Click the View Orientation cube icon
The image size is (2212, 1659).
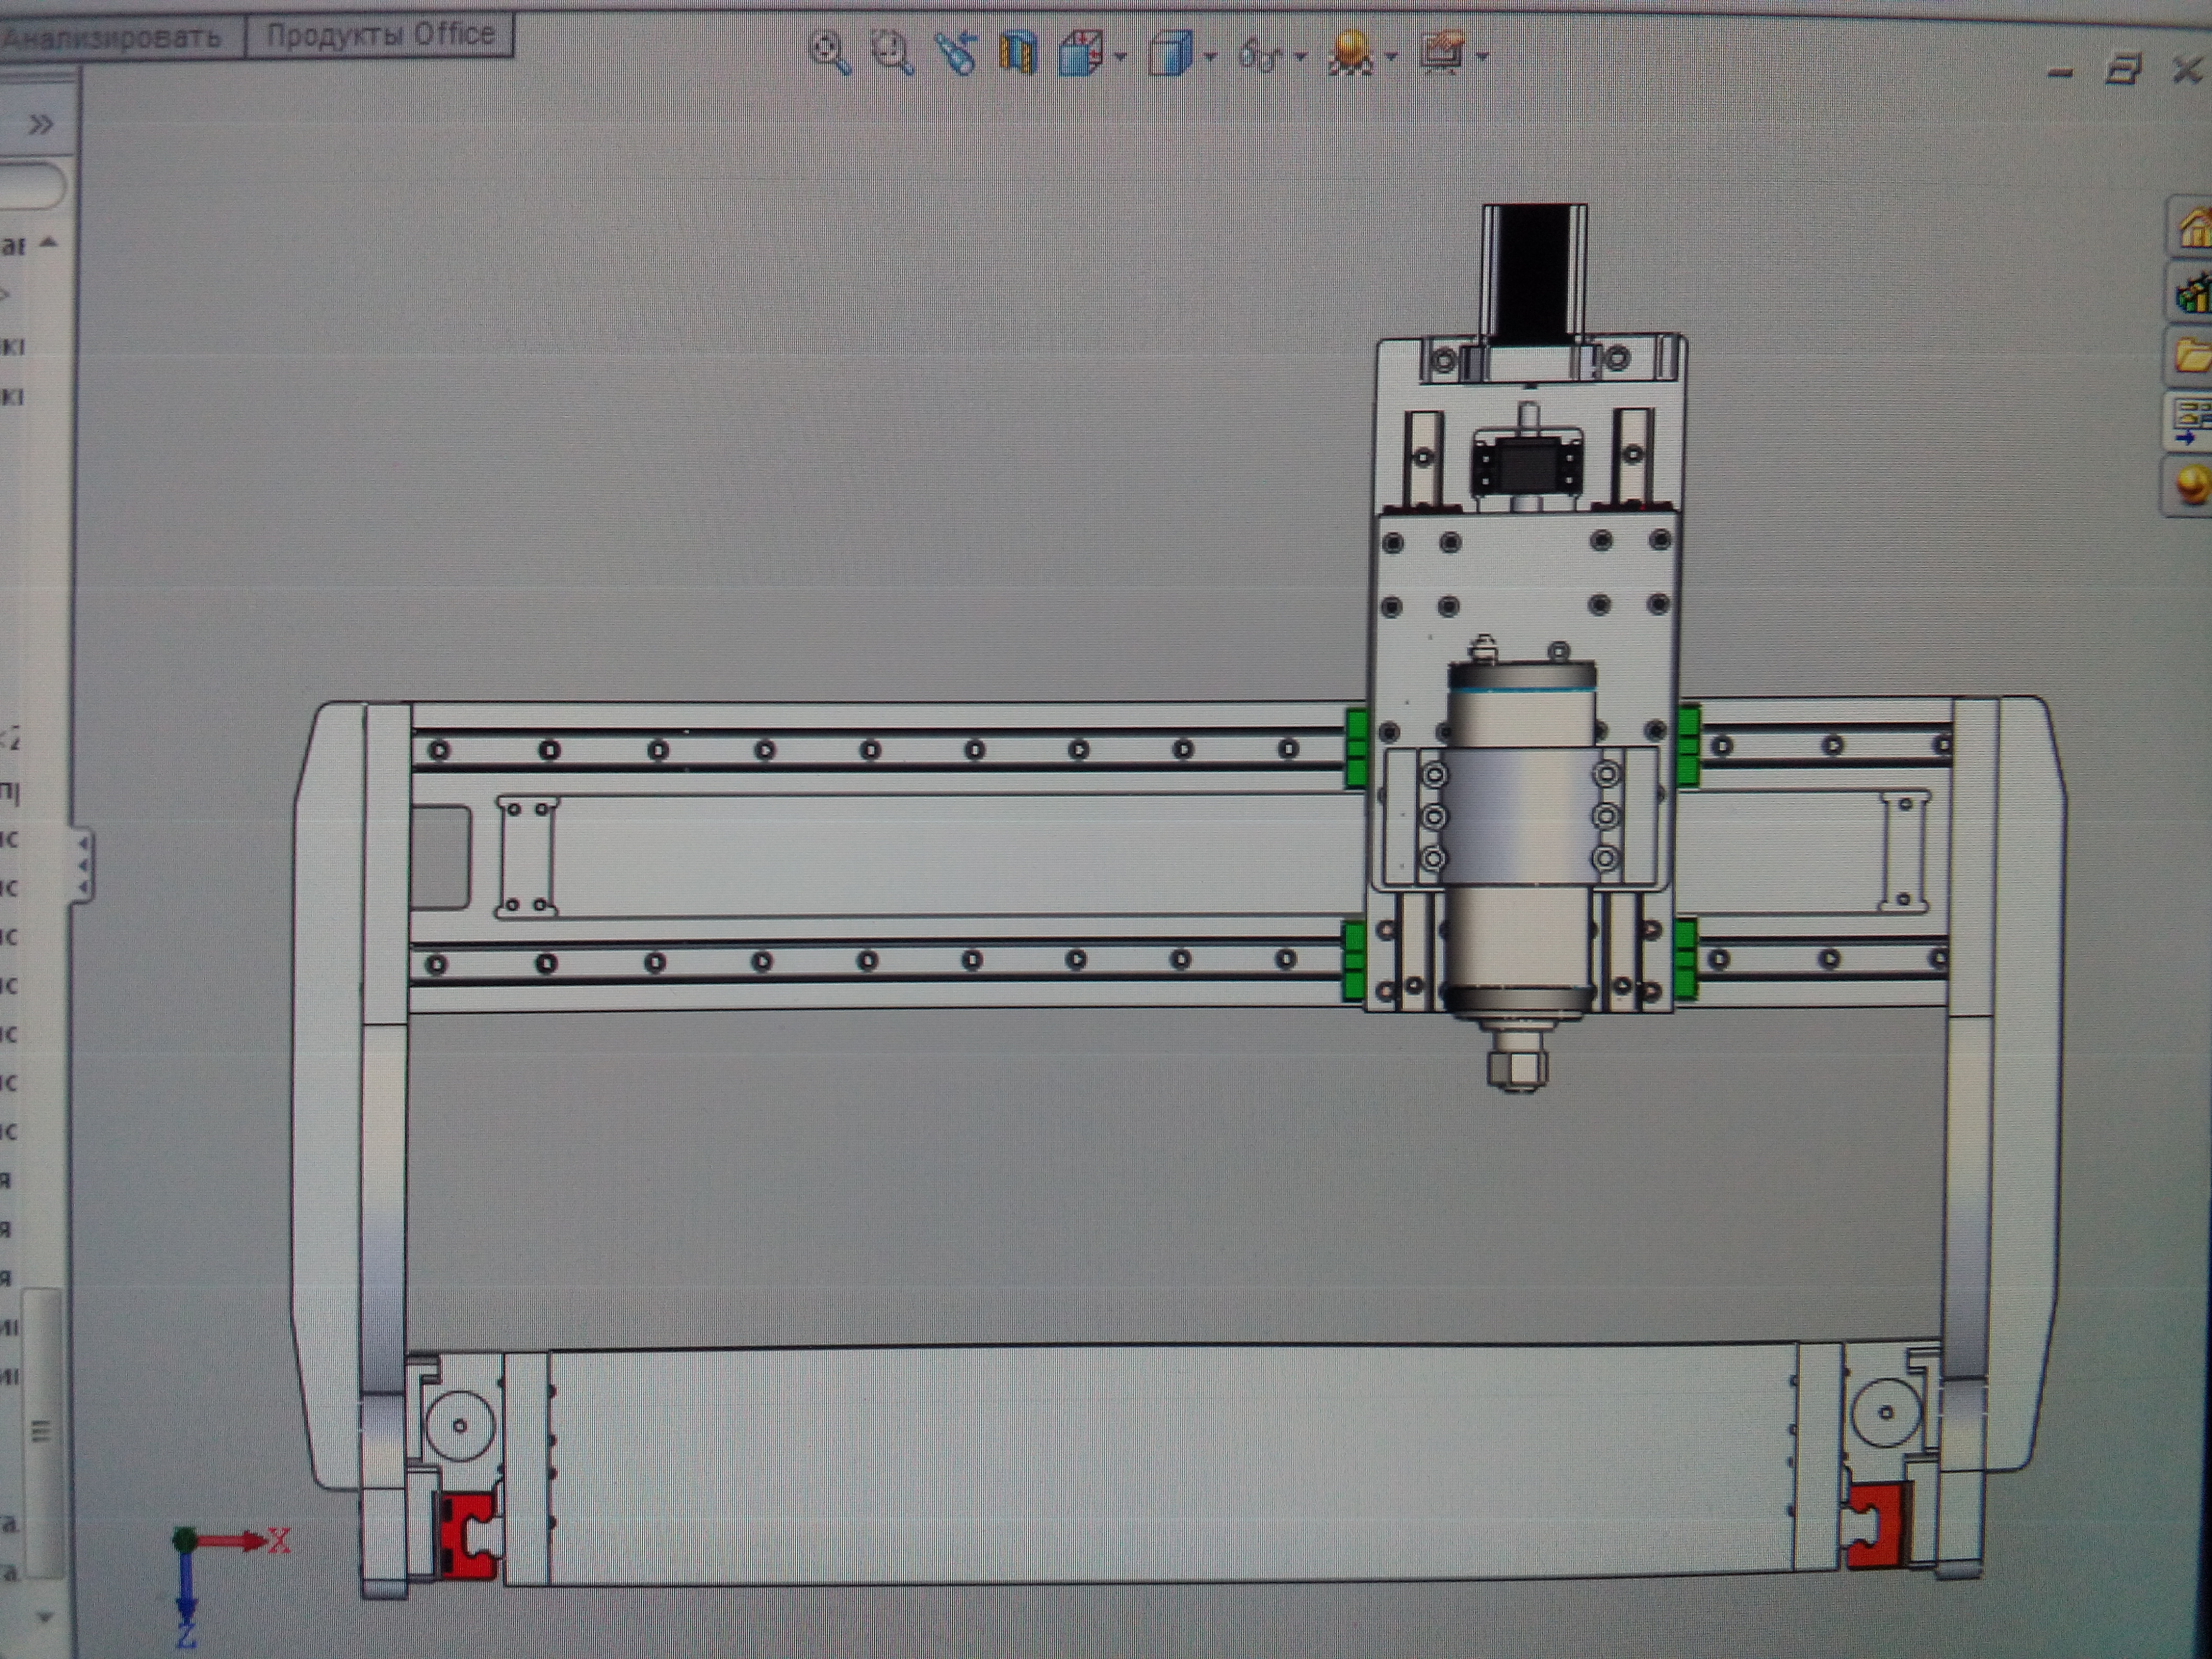coord(1081,53)
